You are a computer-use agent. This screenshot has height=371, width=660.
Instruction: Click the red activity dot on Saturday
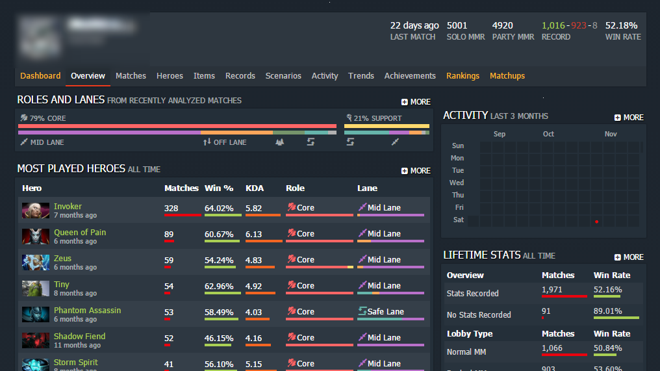click(x=597, y=222)
